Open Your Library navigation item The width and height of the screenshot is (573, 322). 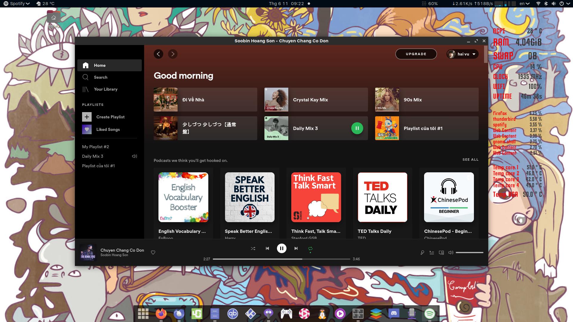(110, 89)
